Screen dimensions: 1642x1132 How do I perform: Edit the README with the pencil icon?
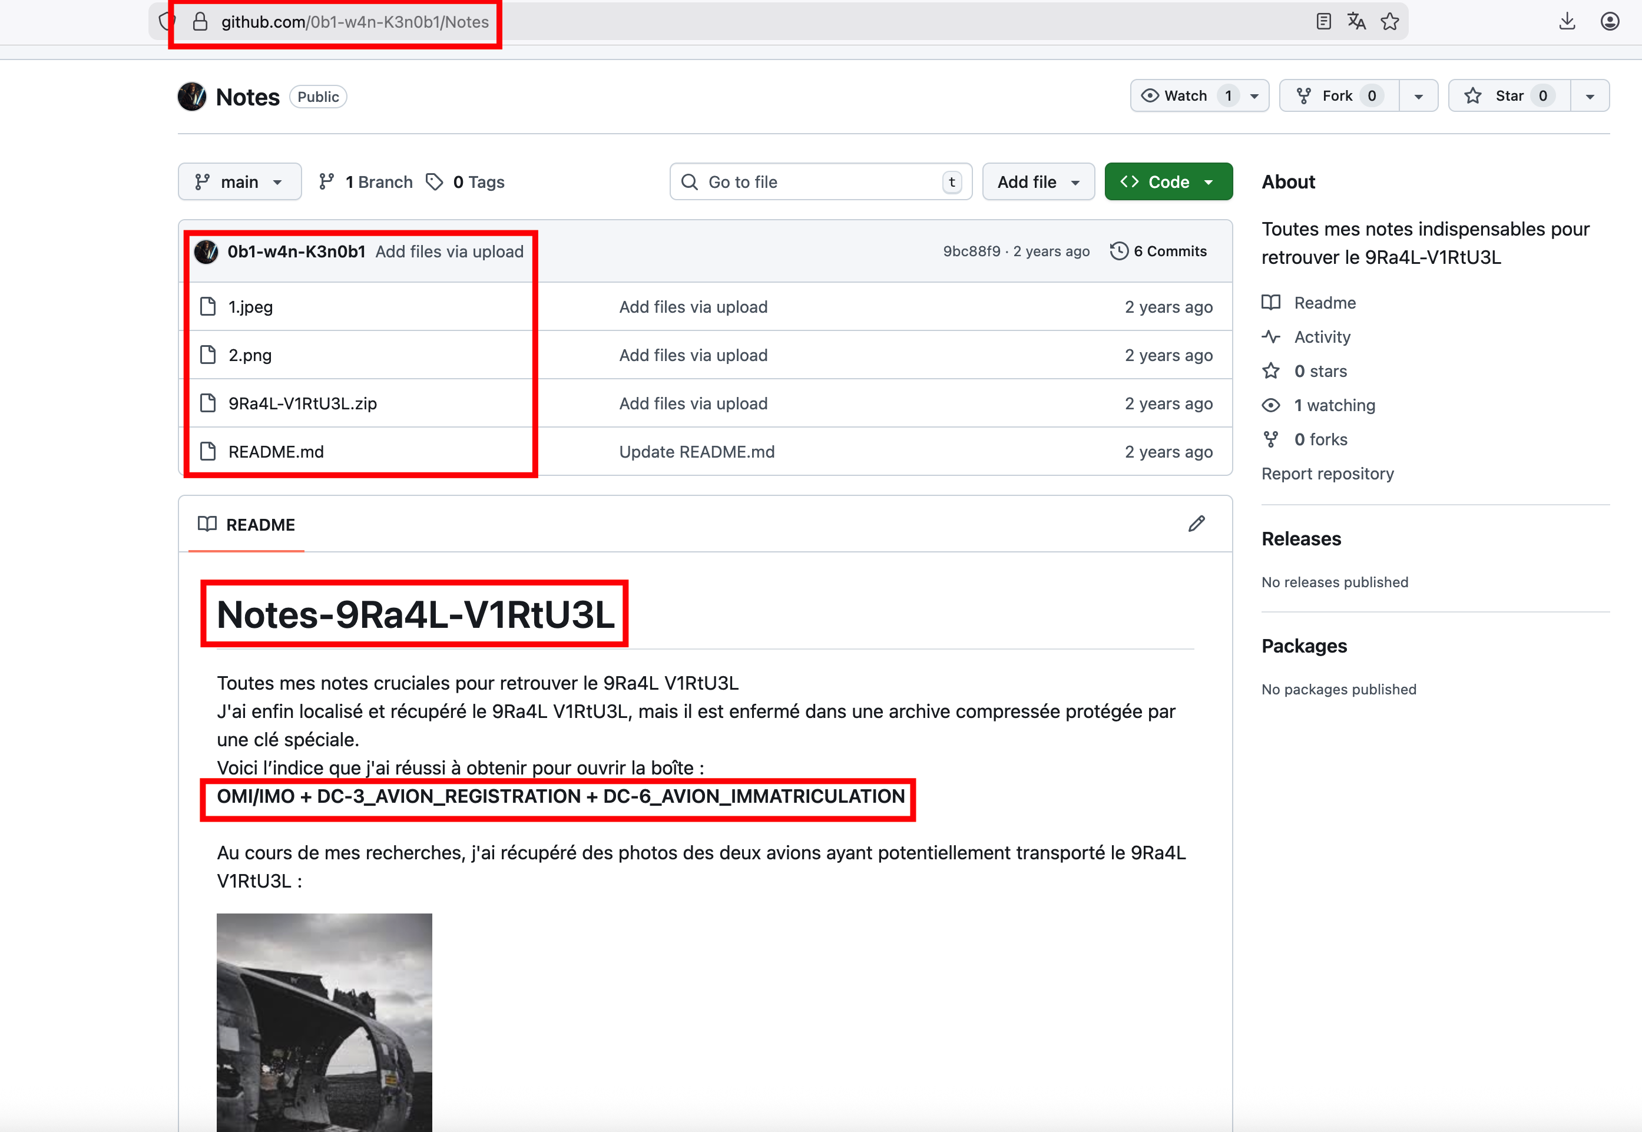point(1197,524)
